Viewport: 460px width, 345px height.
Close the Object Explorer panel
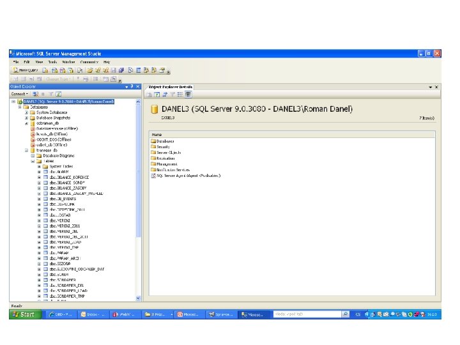137,86
